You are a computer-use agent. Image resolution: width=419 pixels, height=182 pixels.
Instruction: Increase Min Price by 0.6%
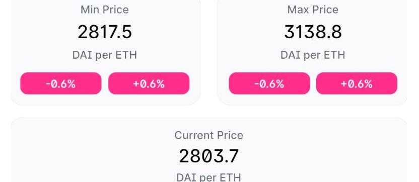click(x=149, y=83)
